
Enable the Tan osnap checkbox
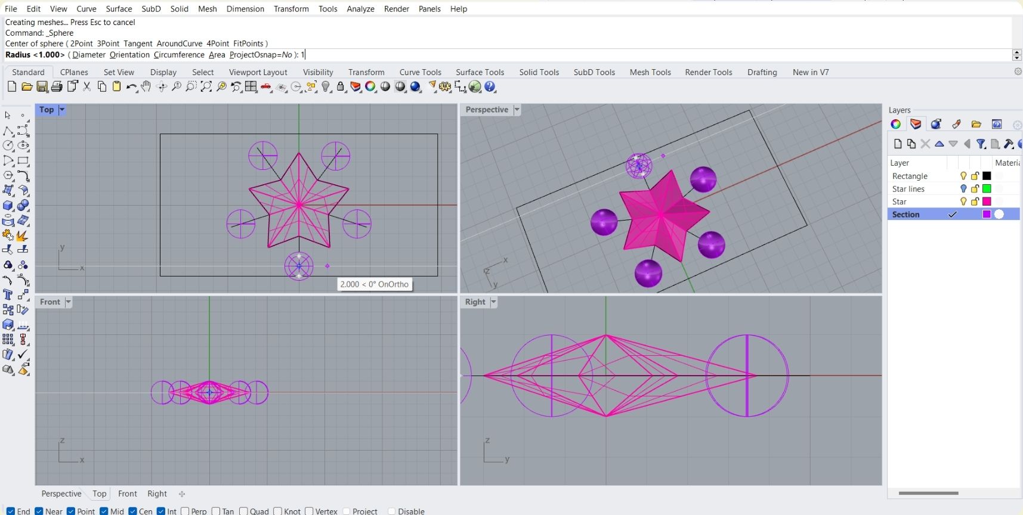click(x=216, y=511)
